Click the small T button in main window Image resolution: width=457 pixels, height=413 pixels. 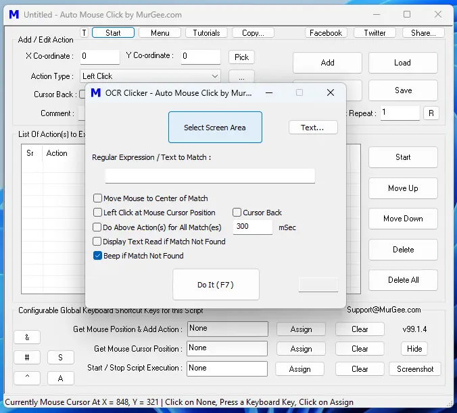pos(85,33)
